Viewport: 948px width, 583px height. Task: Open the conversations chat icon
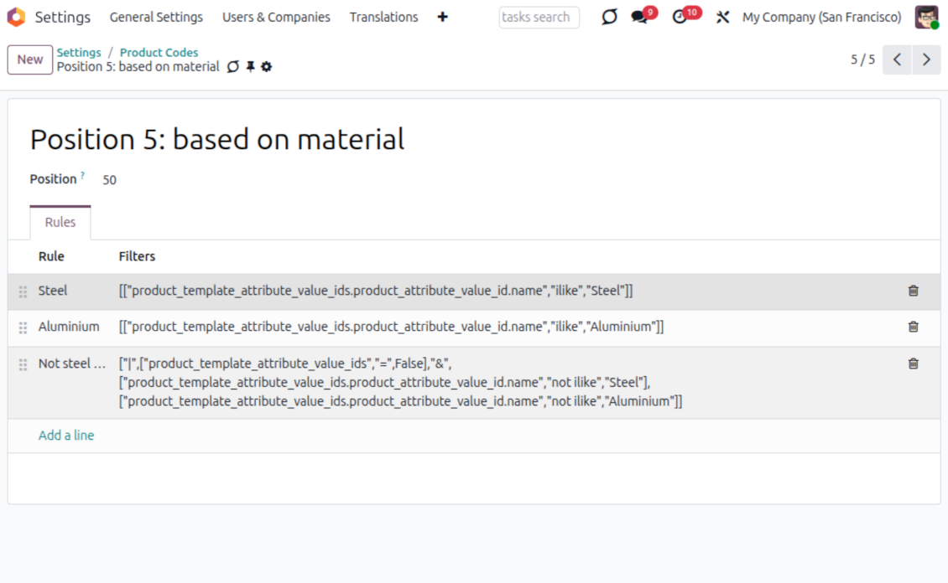pos(640,18)
